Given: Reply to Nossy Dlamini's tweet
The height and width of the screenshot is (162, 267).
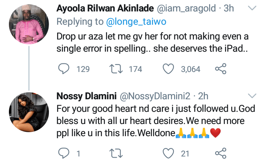Looking at the screenshot, I should click(64, 152).
